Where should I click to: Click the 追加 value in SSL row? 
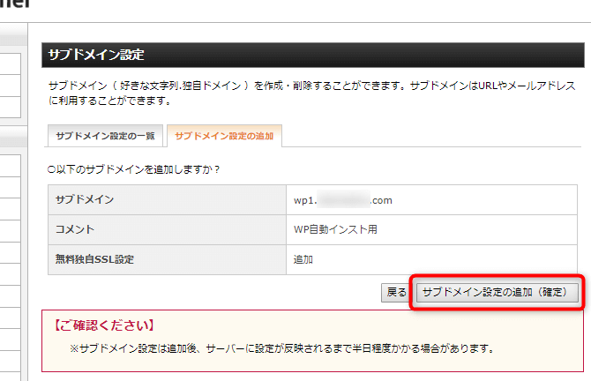[x=303, y=260]
